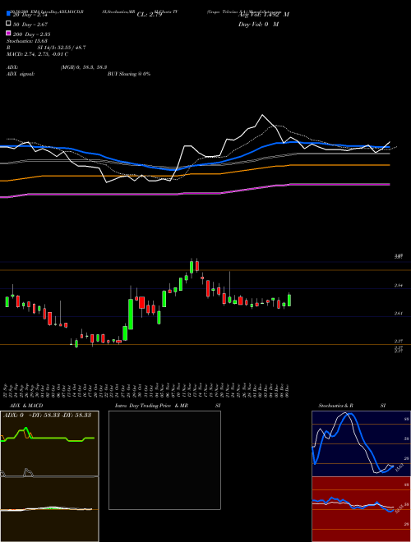The image size is (411, 542).
Task: Click the 'CL: 2.79' close price text
Action: pos(150,15)
